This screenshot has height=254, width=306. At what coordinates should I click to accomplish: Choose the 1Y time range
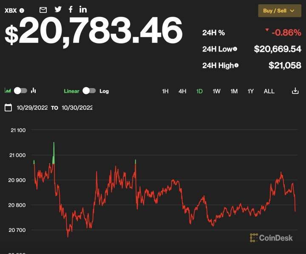click(x=251, y=91)
